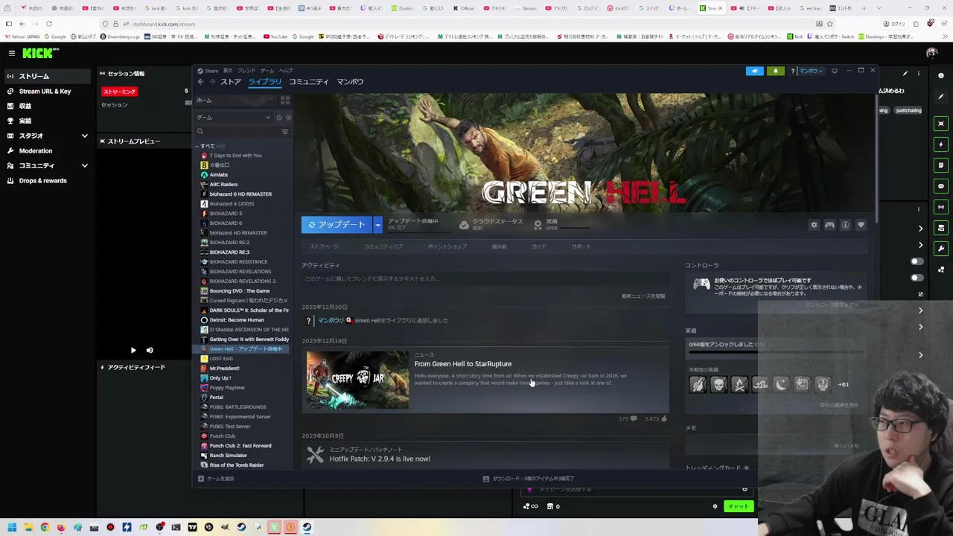Image resolution: width=953 pixels, height=536 pixels.
Task: Click the Kick lightning bolt quick action icon
Action: click(x=941, y=144)
